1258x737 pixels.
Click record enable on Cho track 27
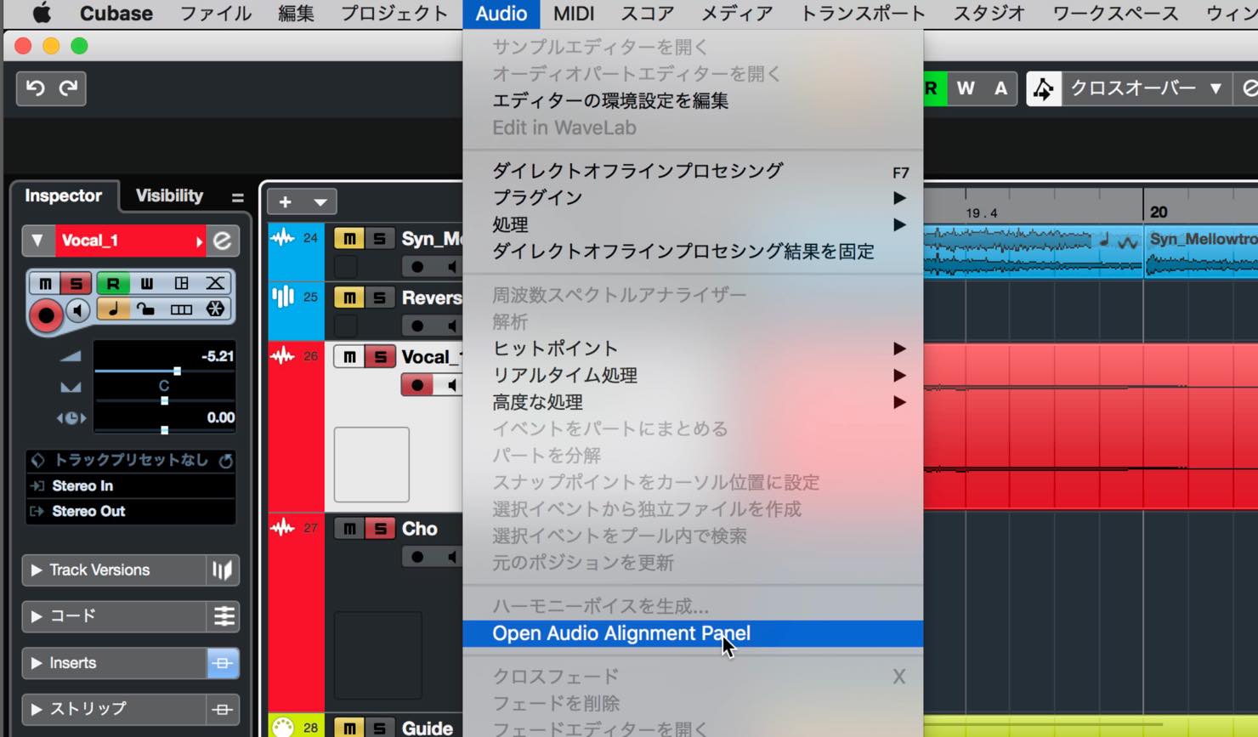coord(416,557)
